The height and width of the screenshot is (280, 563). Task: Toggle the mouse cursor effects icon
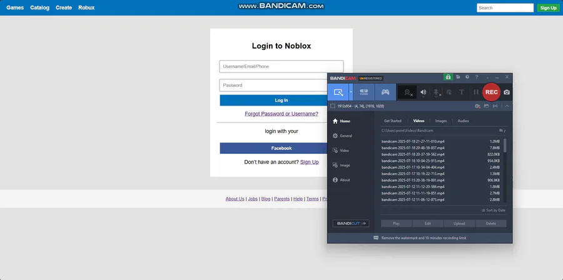pos(449,92)
